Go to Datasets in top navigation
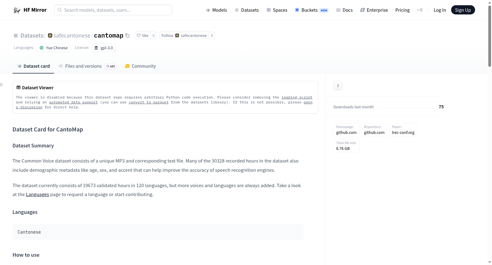This screenshot has width=492, height=265. [247, 10]
